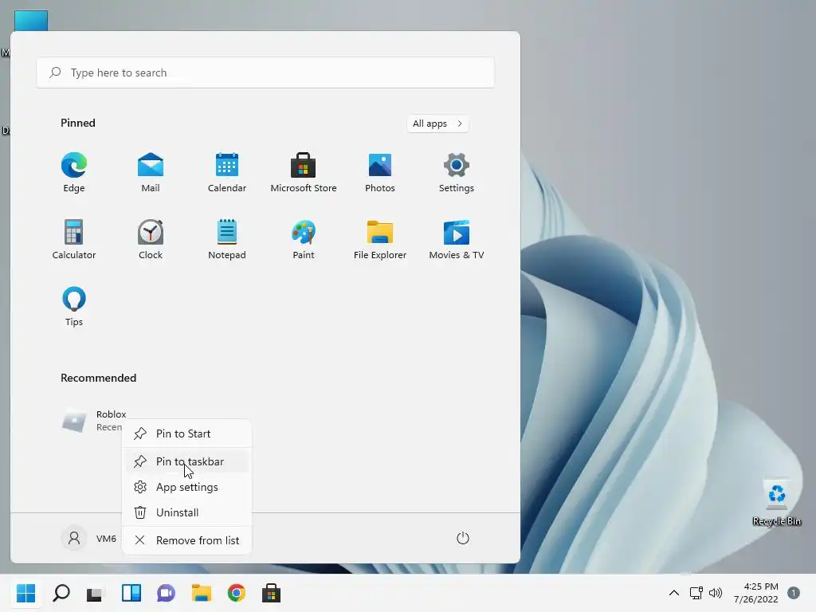Select the Recycle Bin desktop icon
The width and height of the screenshot is (816, 612).
(x=777, y=502)
